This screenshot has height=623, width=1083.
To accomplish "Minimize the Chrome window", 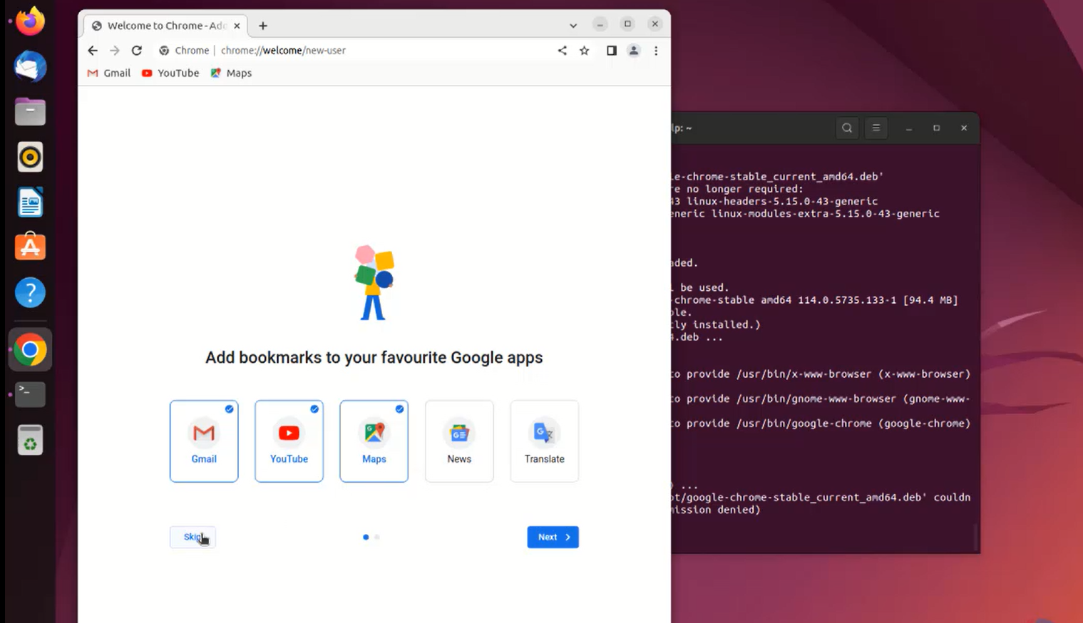I will pos(600,24).
